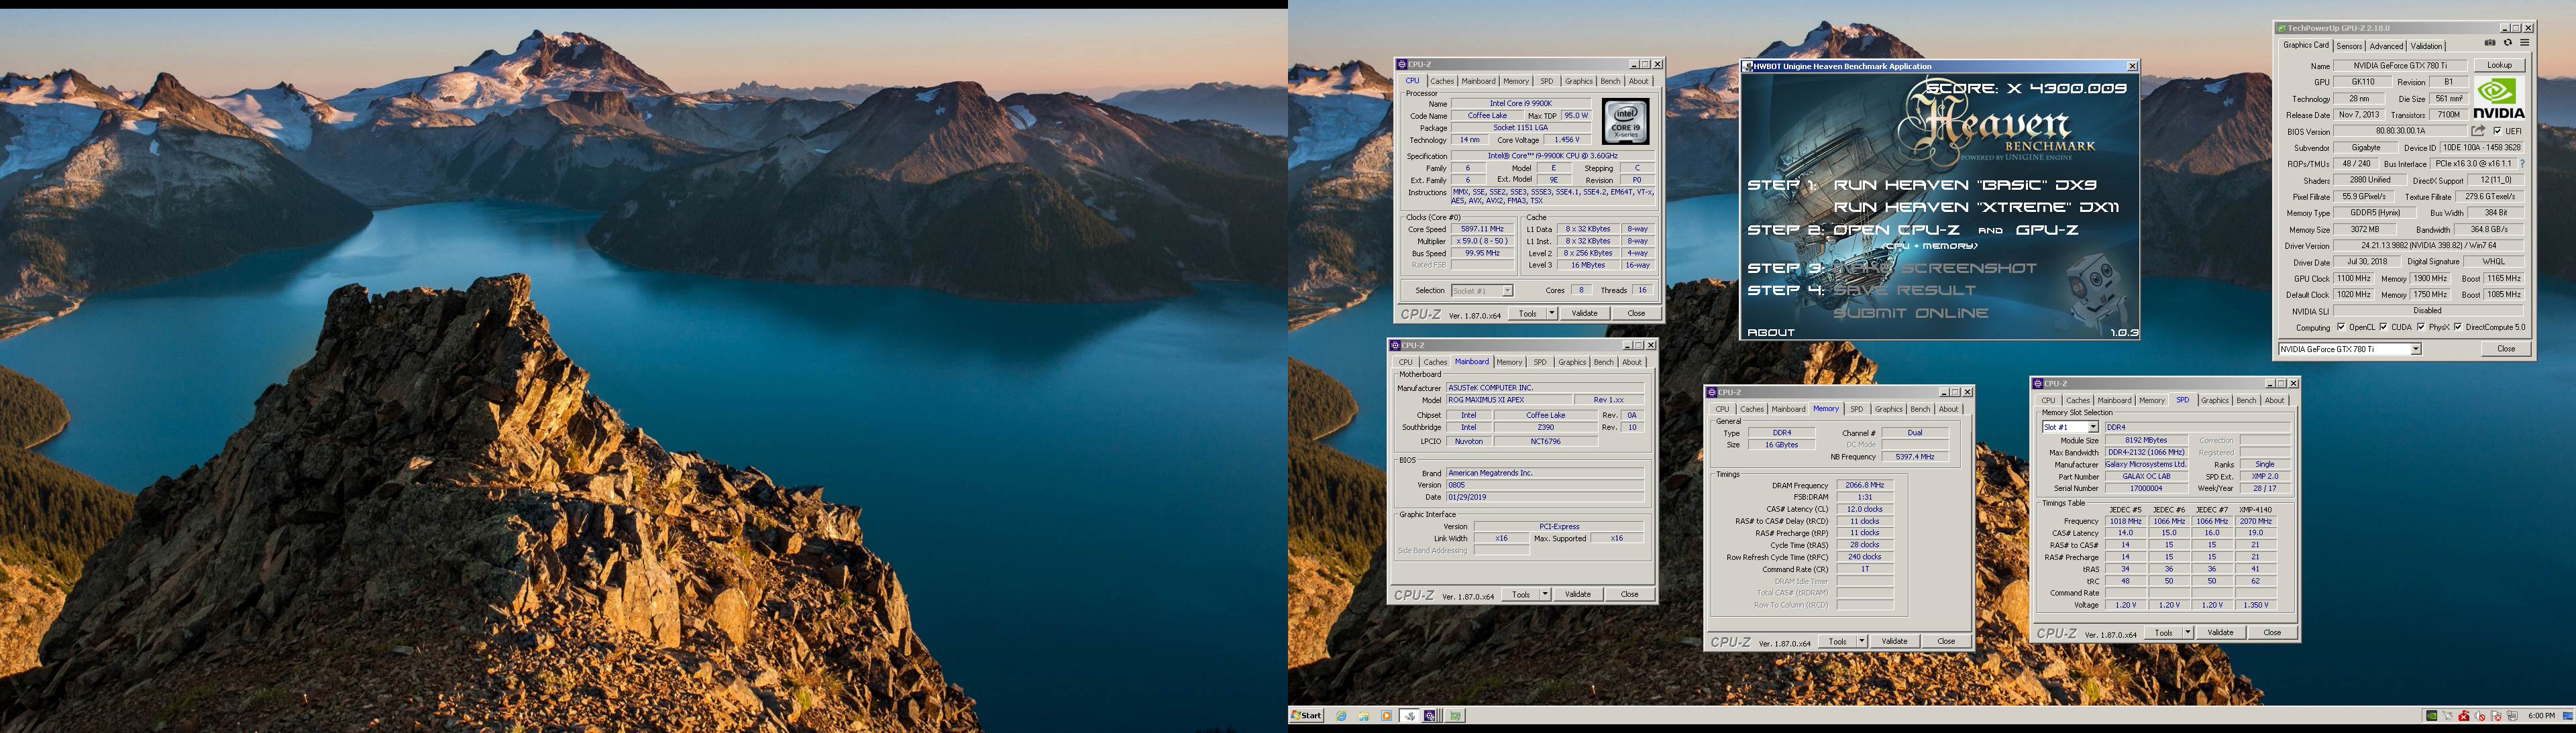
Task: Toggle the CUDA checkbox
Action: [x=2384, y=327]
